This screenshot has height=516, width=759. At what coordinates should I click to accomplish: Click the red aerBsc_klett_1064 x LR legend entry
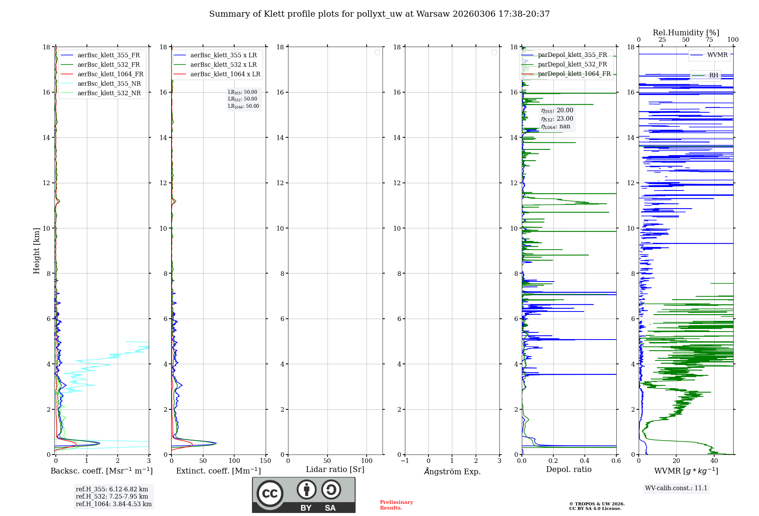pos(225,74)
